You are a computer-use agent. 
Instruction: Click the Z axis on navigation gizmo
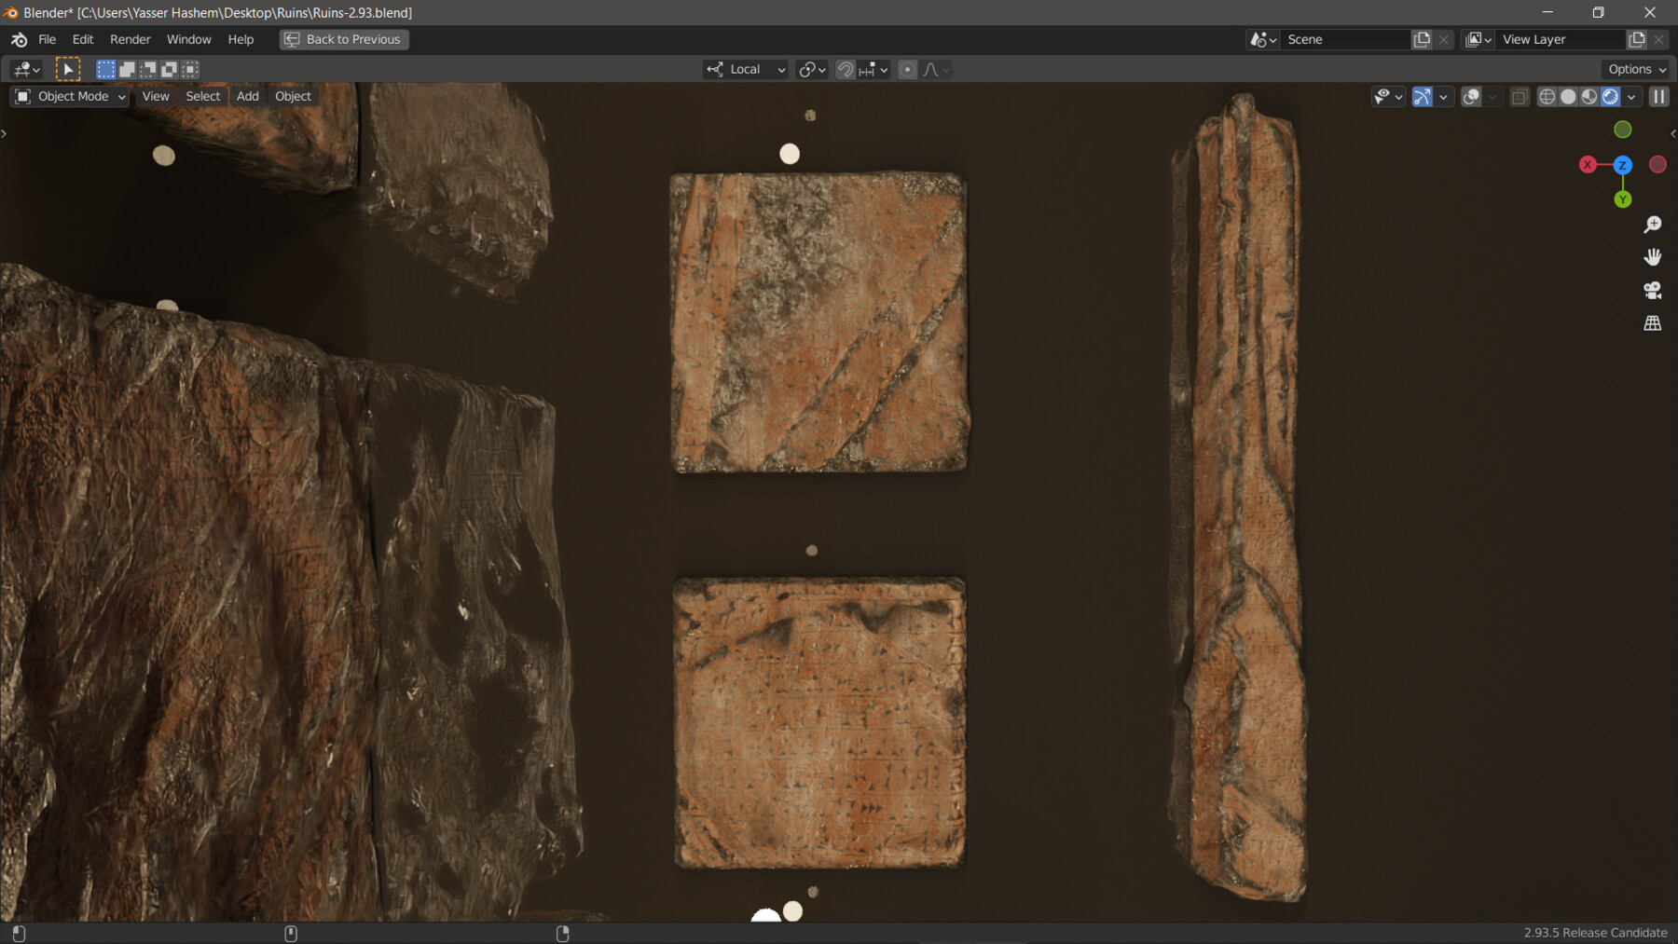[x=1622, y=164]
